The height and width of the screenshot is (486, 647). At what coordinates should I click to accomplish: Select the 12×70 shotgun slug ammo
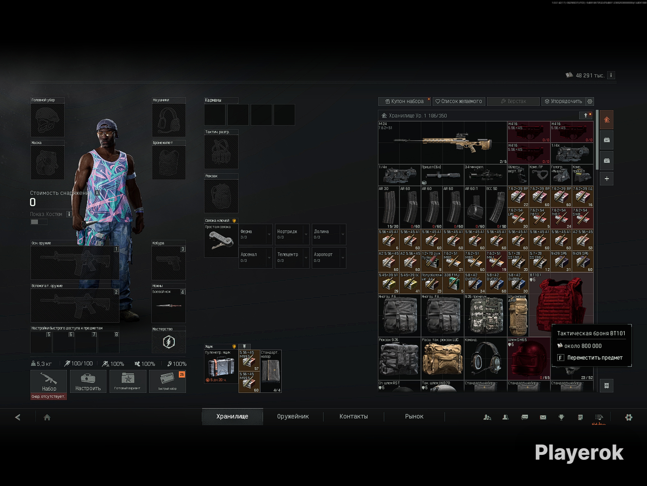(432, 261)
